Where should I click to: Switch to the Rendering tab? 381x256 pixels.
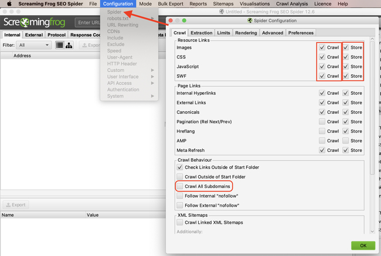(x=246, y=33)
